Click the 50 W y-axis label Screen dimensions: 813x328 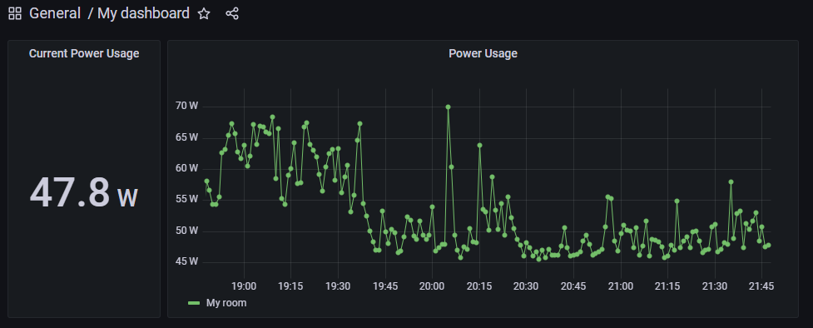[x=187, y=231]
